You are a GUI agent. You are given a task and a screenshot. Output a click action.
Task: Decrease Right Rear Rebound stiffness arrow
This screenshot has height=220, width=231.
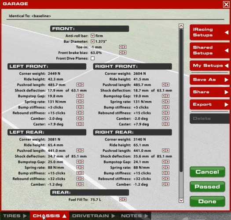pos(164,179)
